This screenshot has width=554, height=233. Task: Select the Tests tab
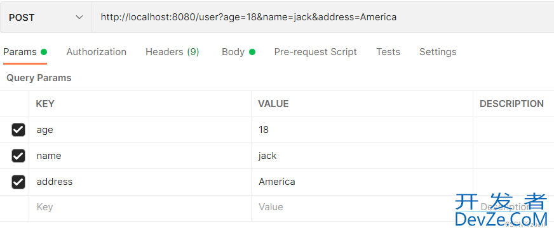(388, 52)
